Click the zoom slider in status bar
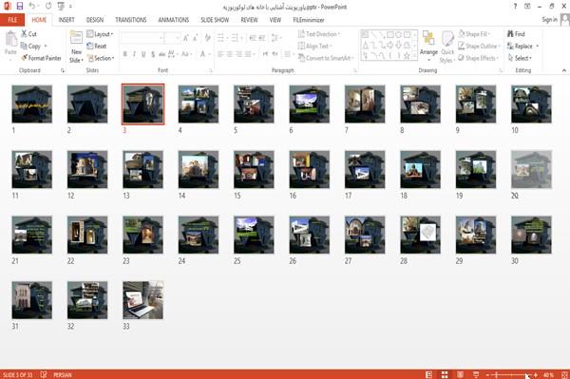The width and height of the screenshot is (570, 379). (511, 374)
